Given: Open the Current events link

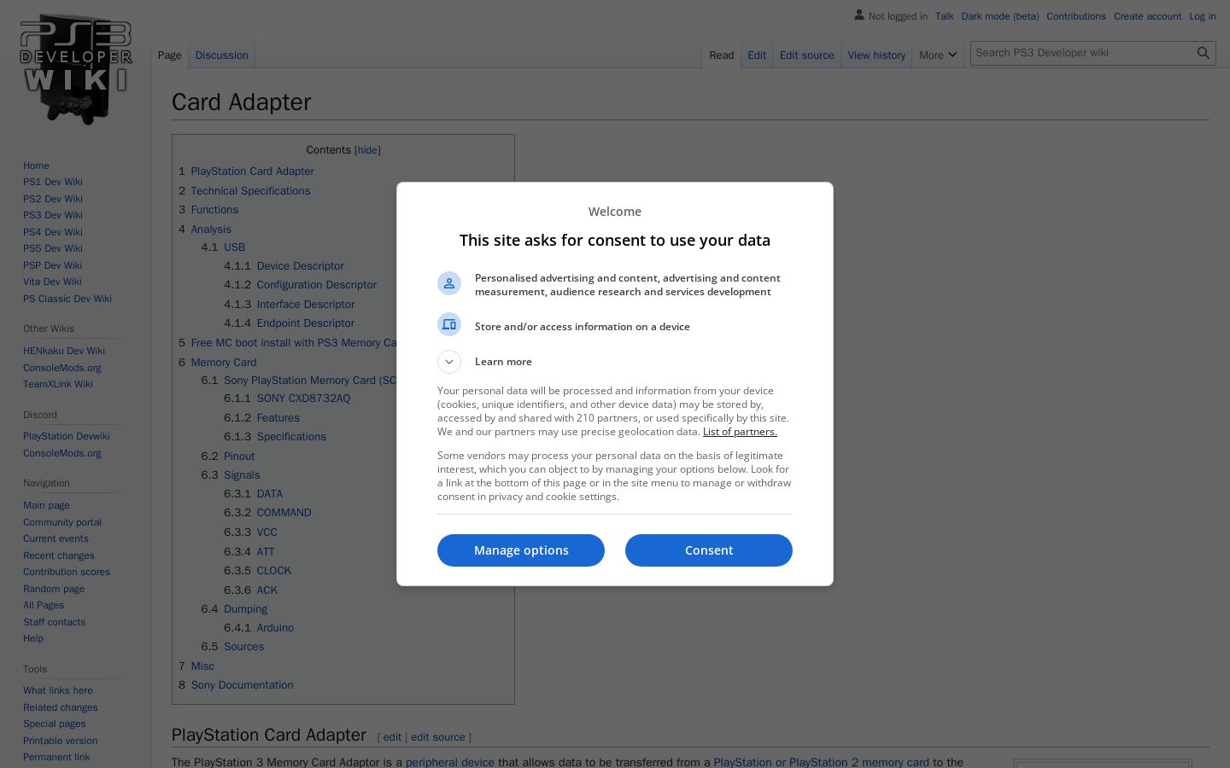Looking at the screenshot, I should tap(56, 538).
